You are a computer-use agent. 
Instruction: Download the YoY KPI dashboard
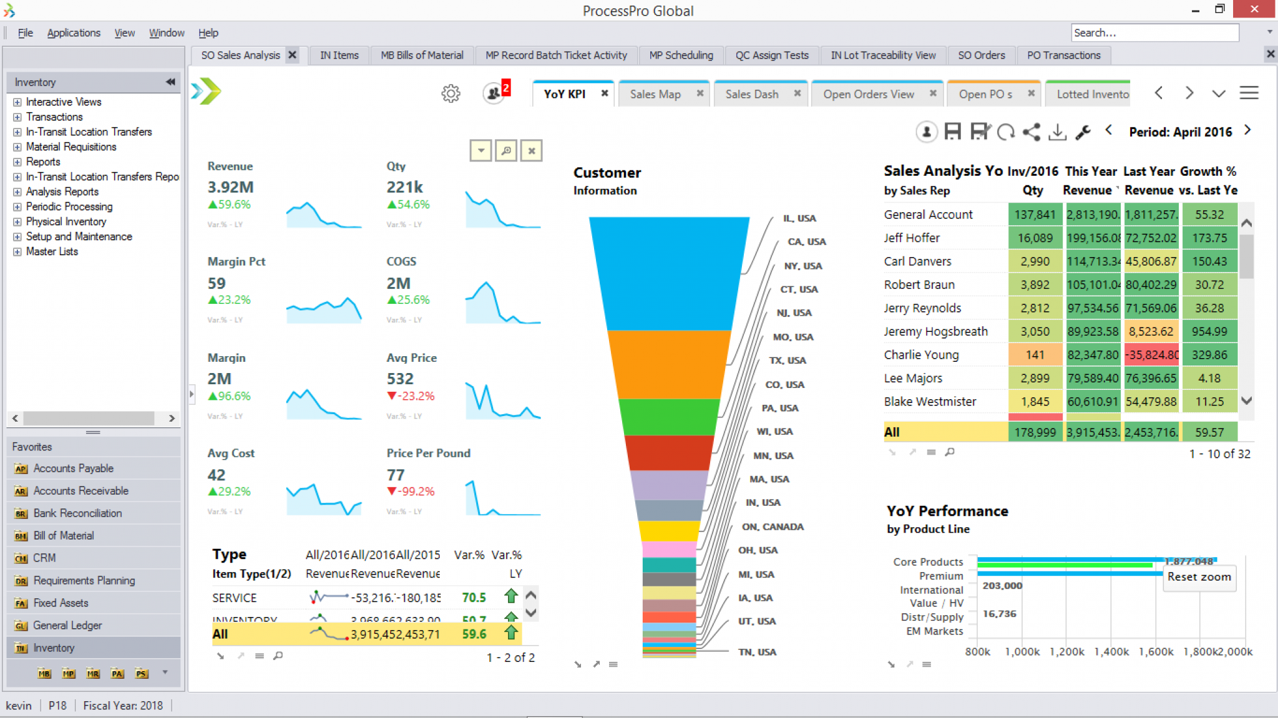[x=1057, y=132]
